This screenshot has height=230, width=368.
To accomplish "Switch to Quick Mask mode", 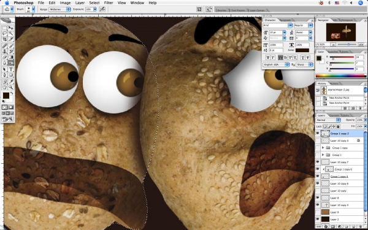I will (x=11, y=107).
